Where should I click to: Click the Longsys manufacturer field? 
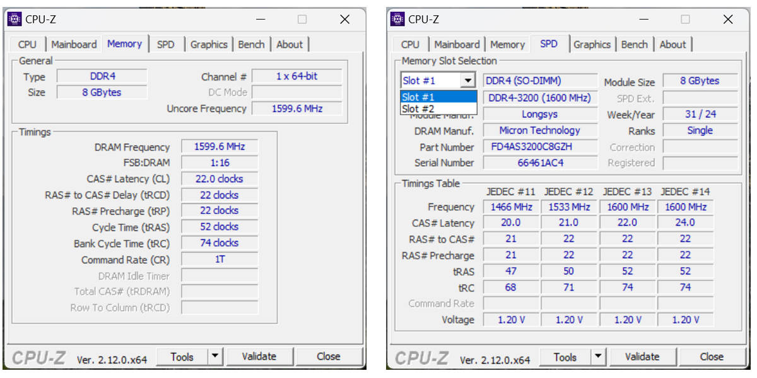pos(541,115)
